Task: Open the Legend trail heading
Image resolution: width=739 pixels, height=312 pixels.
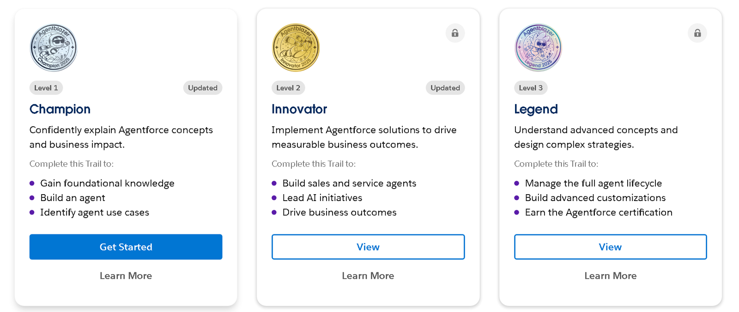Action: tap(536, 109)
